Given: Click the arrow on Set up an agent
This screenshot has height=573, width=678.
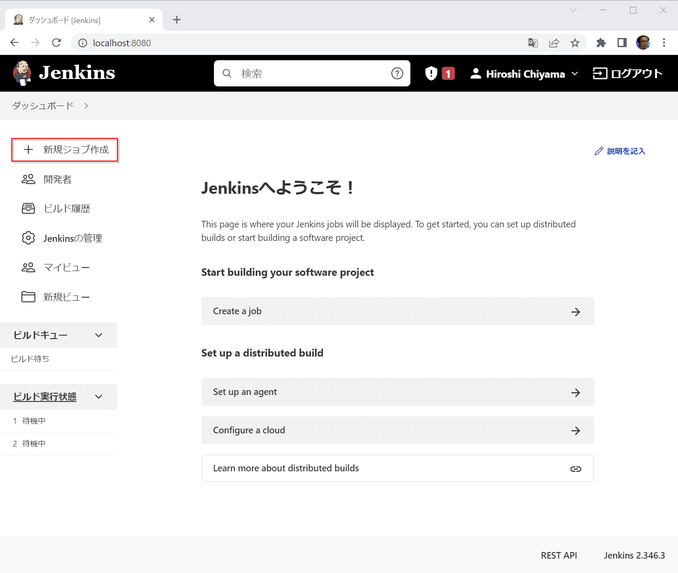Looking at the screenshot, I should (575, 392).
